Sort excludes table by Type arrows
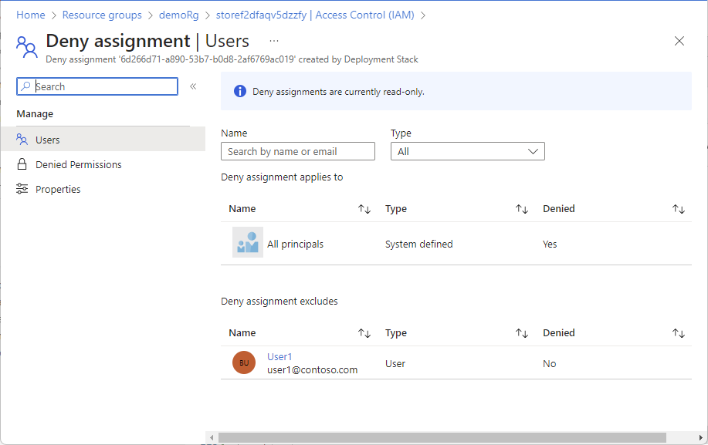The width and height of the screenshot is (708, 445). point(522,333)
